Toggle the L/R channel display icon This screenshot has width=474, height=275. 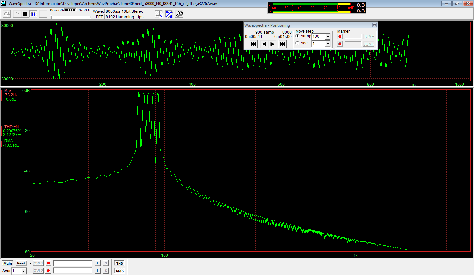click(159, 14)
